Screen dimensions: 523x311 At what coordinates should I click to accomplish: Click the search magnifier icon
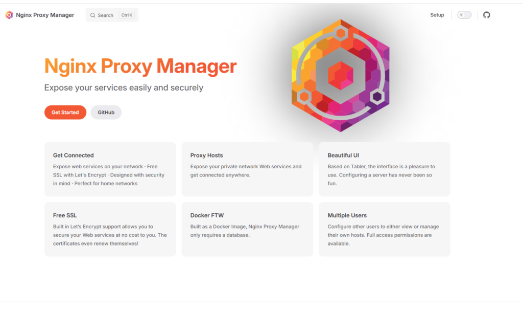pyautogui.click(x=93, y=15)
